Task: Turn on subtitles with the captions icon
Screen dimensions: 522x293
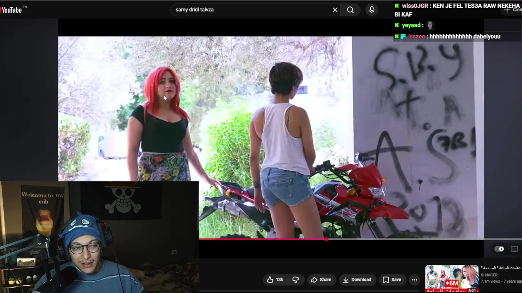Action: [514, 249]
